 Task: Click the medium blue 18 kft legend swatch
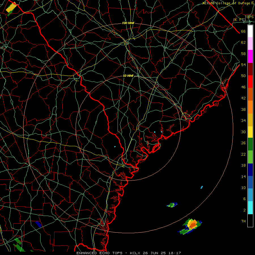[250, 182]
